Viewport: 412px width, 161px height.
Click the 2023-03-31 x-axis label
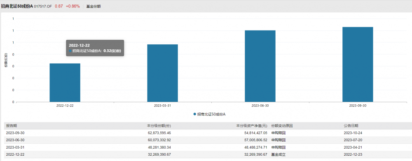click(162, 106)
